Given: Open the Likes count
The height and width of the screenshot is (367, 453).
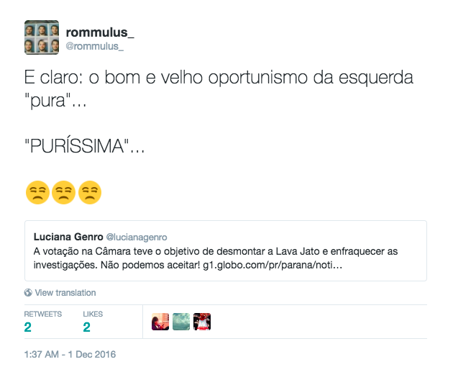Looking at the screenshot, I should pos(86,327).
